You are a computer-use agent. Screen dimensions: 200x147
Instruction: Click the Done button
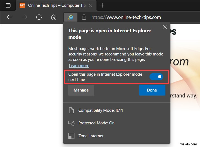(152, 90)
